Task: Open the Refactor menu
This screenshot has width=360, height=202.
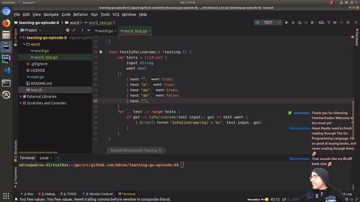Action: (x=80, y=15)
